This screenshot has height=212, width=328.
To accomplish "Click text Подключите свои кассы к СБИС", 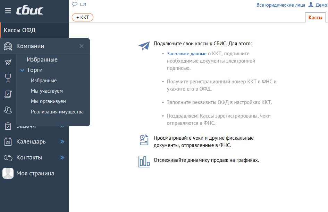I will 190,44.
